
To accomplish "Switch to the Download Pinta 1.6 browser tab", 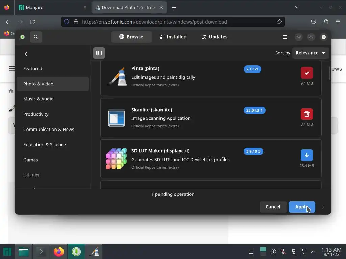I will 129,7.
